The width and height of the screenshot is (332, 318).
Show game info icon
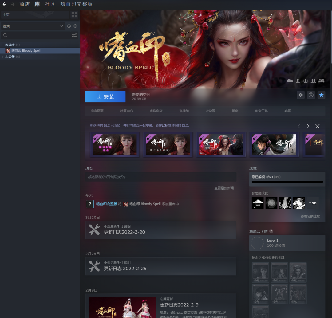pyautogui.click(x=311, y=95)
